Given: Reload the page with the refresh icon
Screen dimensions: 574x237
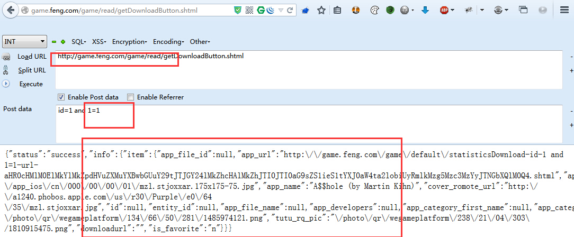Looking at the screenshot, I should tap(290, 11).
